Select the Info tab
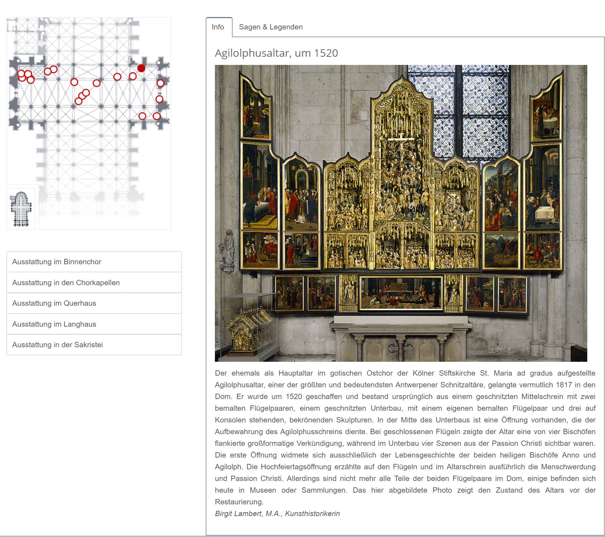The height and width of the screenshot is (537, 605). [x=218, y=27]
